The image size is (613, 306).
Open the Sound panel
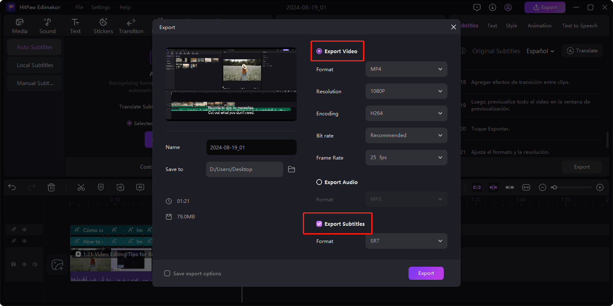(x=47, y=25)
